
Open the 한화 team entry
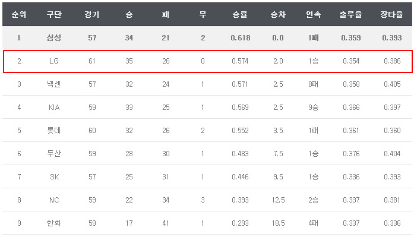54,223
